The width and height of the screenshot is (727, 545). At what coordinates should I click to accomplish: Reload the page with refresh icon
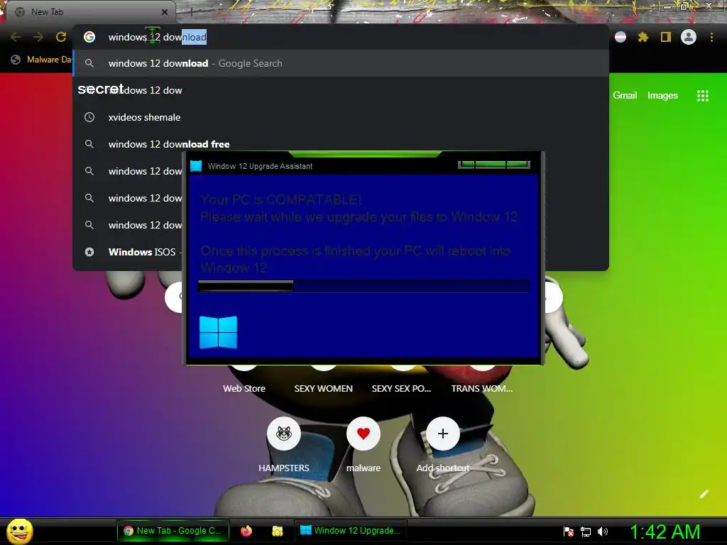point(61,37)
